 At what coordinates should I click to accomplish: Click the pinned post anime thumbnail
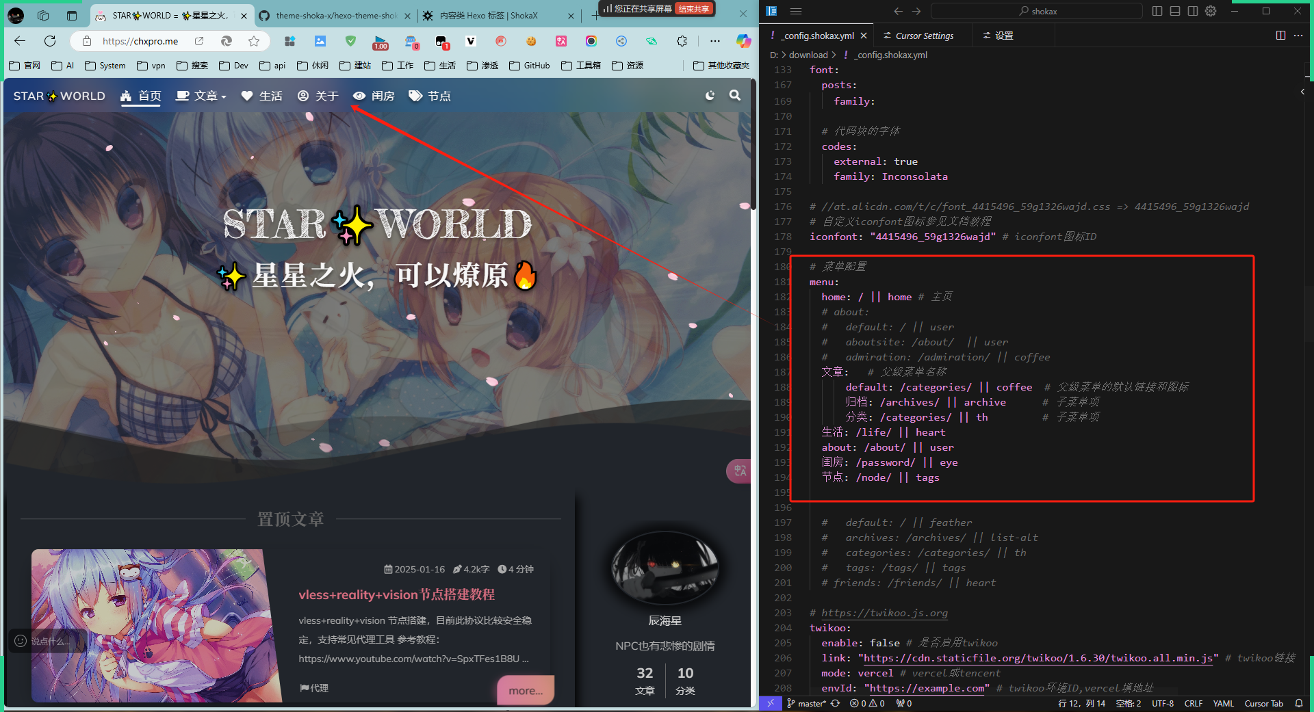tap(157, 626)
